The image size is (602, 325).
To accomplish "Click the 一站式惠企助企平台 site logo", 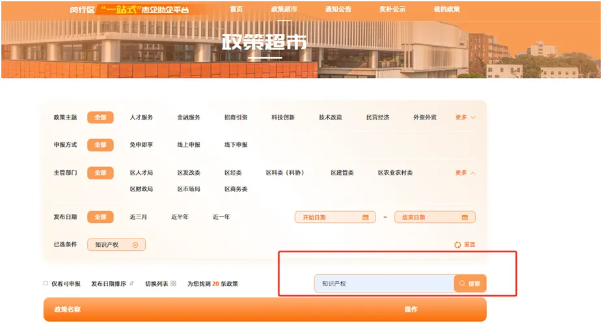I will click(x=130, y=9).
